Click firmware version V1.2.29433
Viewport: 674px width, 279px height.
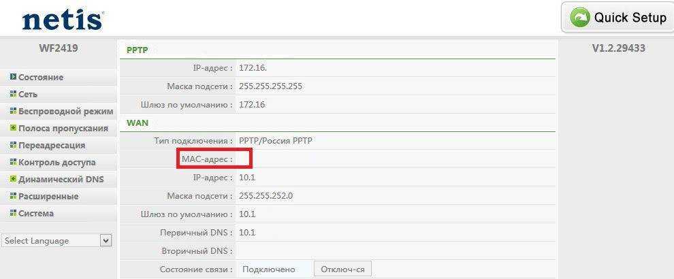619,48
